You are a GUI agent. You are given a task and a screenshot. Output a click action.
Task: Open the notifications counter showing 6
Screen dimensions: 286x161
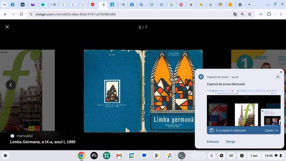[242, 156]
